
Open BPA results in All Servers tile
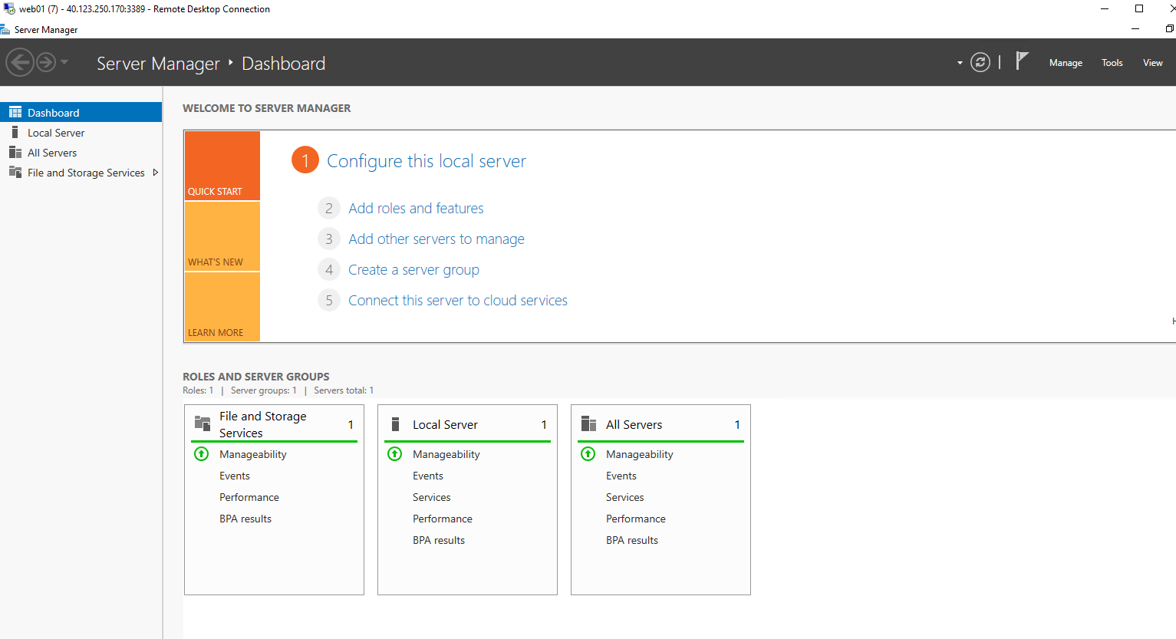(x=632, y=540)
